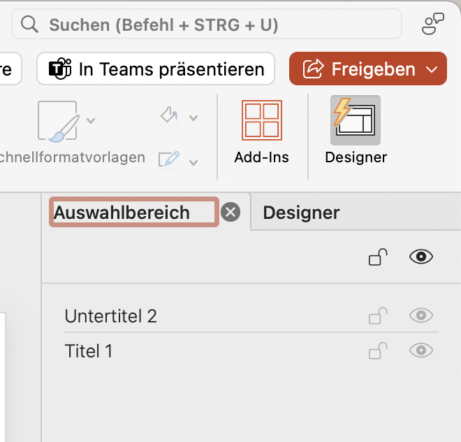461x442 pixels.
Task: Select the shape outline pencil icon
Action: coord(169,159)
